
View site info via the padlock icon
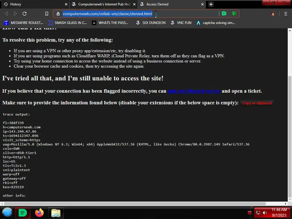pos(58,14)
